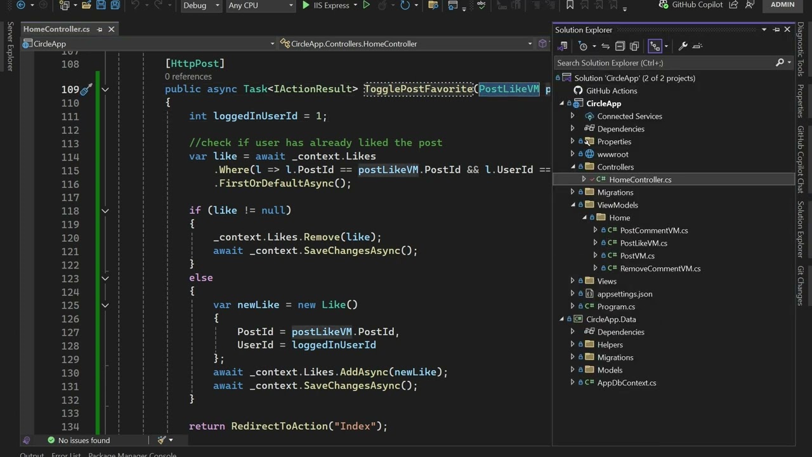Image resolution: width=812 pixels, height=457 pixels.
Task: Open the IIS Express launch profile dropdown arrow
Action: (x=356, y=5)
